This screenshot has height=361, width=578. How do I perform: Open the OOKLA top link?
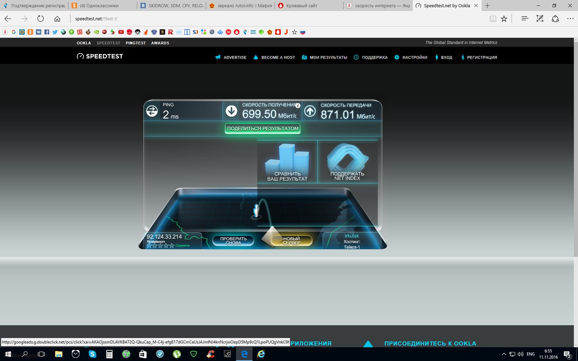[84, 43]
